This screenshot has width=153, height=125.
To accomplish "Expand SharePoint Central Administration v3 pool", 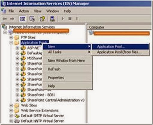I will (x=17, y=100).
